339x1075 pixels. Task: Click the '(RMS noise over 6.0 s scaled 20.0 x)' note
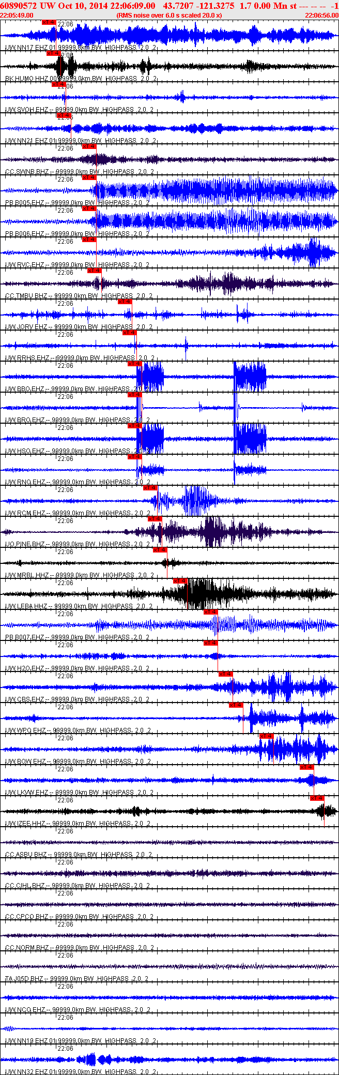tap(169, 16)
